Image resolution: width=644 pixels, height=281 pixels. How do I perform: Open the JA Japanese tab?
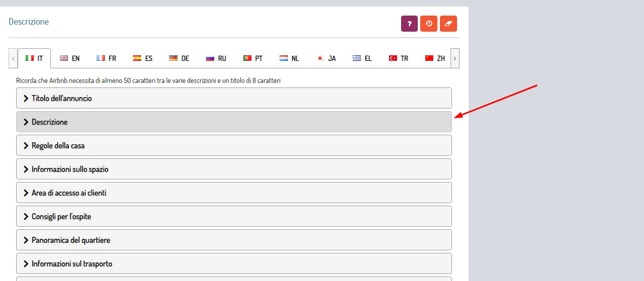point(326,58)
